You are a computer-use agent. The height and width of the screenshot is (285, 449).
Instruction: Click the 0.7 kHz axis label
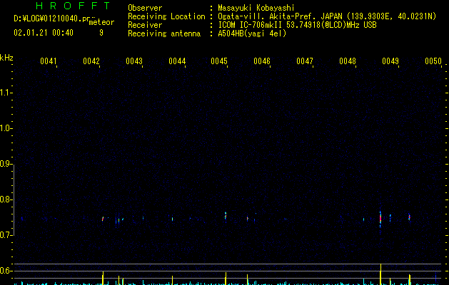pyautogui.click(x=6, y=235)
